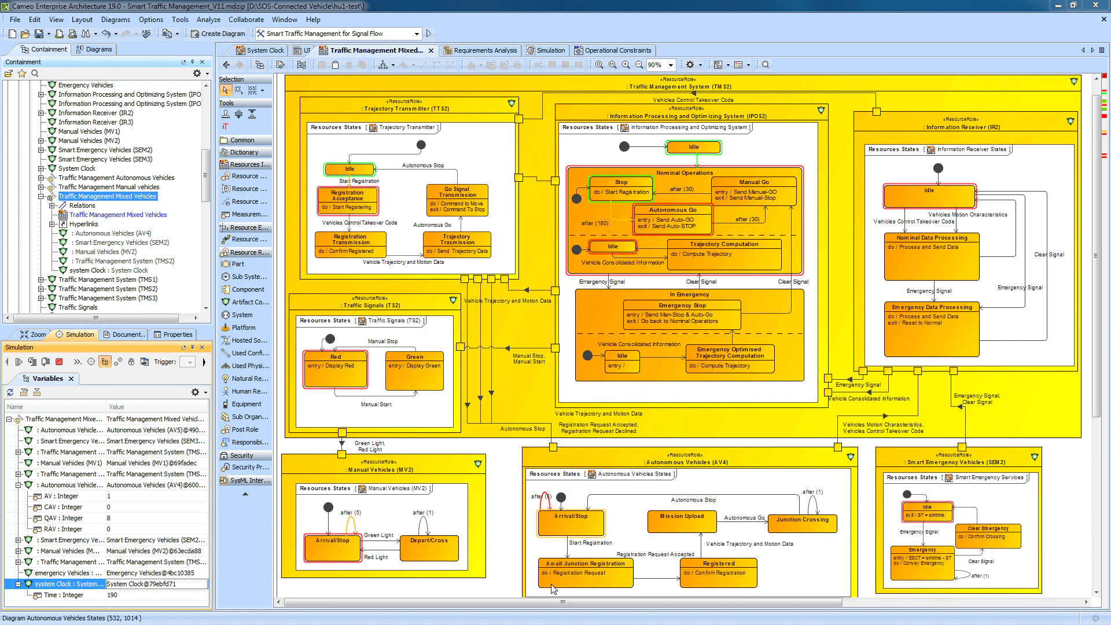The height and width of the screenshot is (625, 1111).
Task: Toggle the highlighted Variables view icon
Action: pos(105,362)
